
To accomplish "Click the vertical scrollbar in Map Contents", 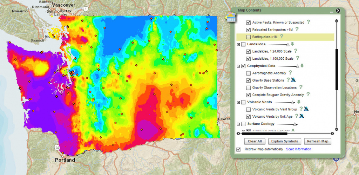I will pyautogui.click(x=337, y=70).
